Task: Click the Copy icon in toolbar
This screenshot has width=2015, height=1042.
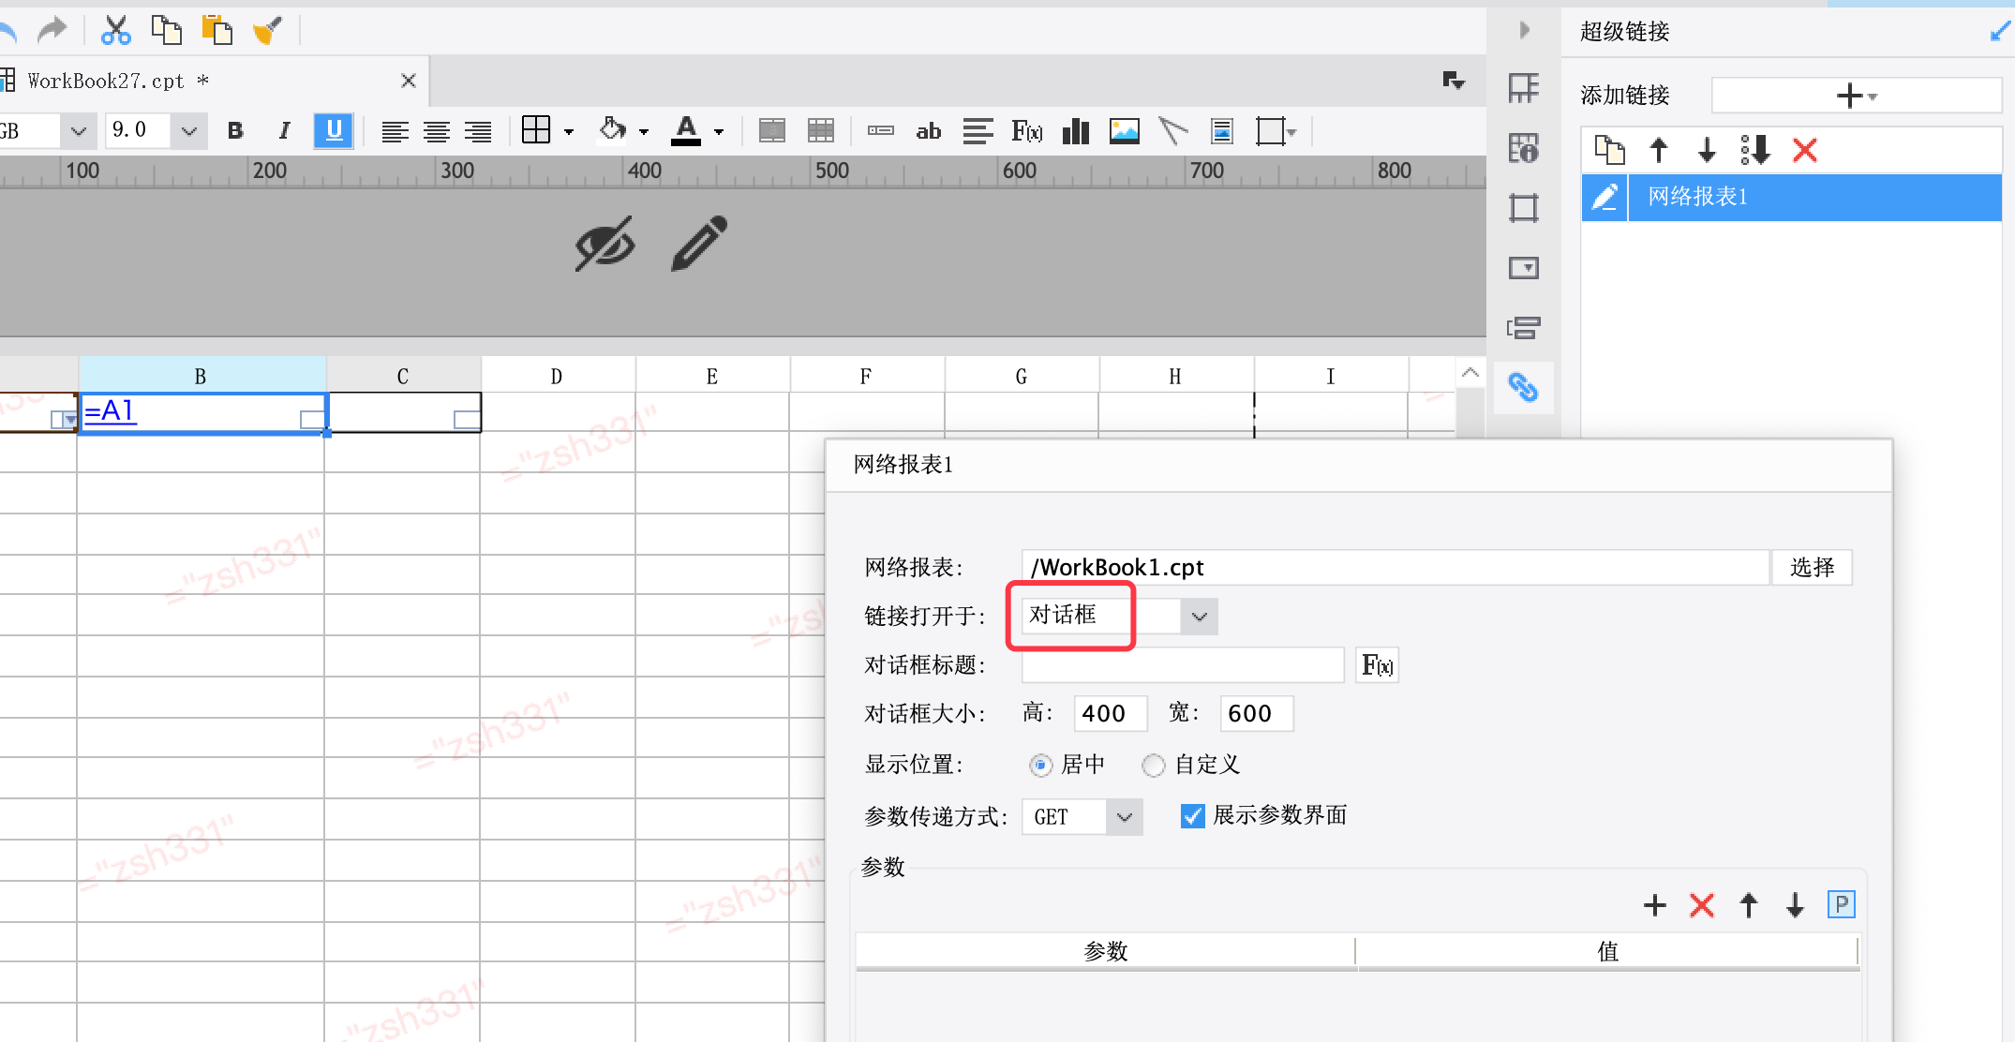Action: (x=167, y=30)
